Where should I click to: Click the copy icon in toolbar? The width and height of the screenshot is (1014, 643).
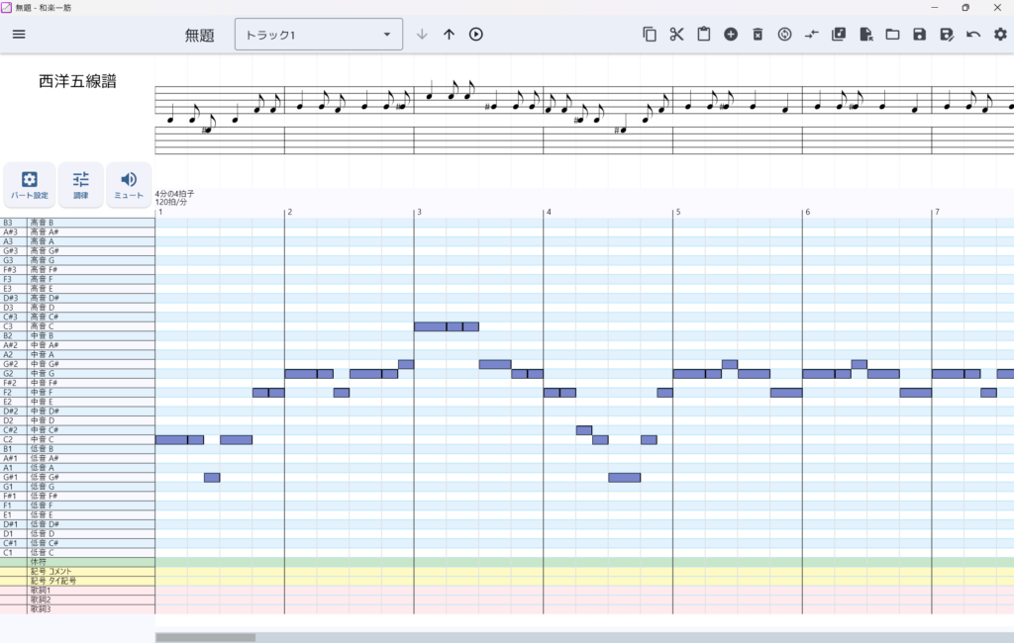(650, 35)
